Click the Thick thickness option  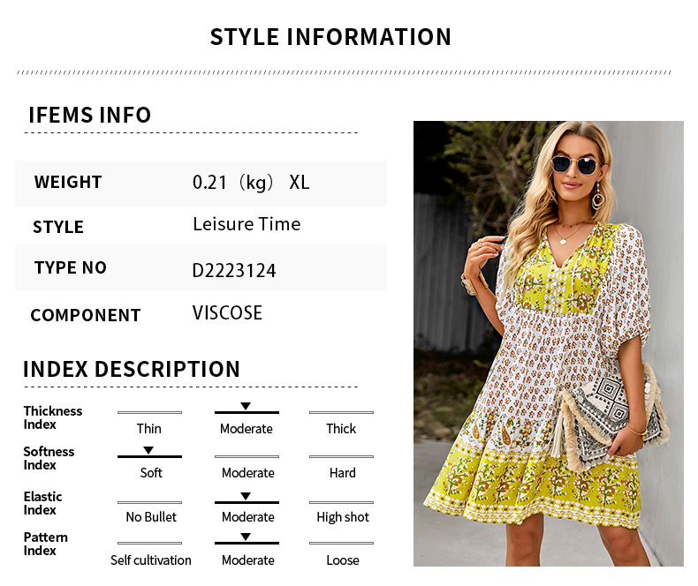pyautogui.click(x=341, y=429)
